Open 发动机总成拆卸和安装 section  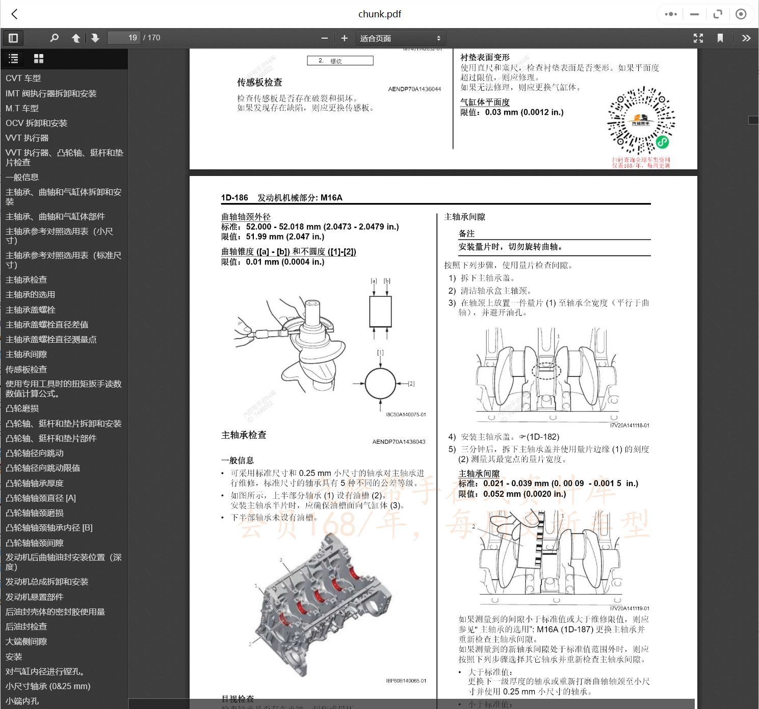[46, 581]
